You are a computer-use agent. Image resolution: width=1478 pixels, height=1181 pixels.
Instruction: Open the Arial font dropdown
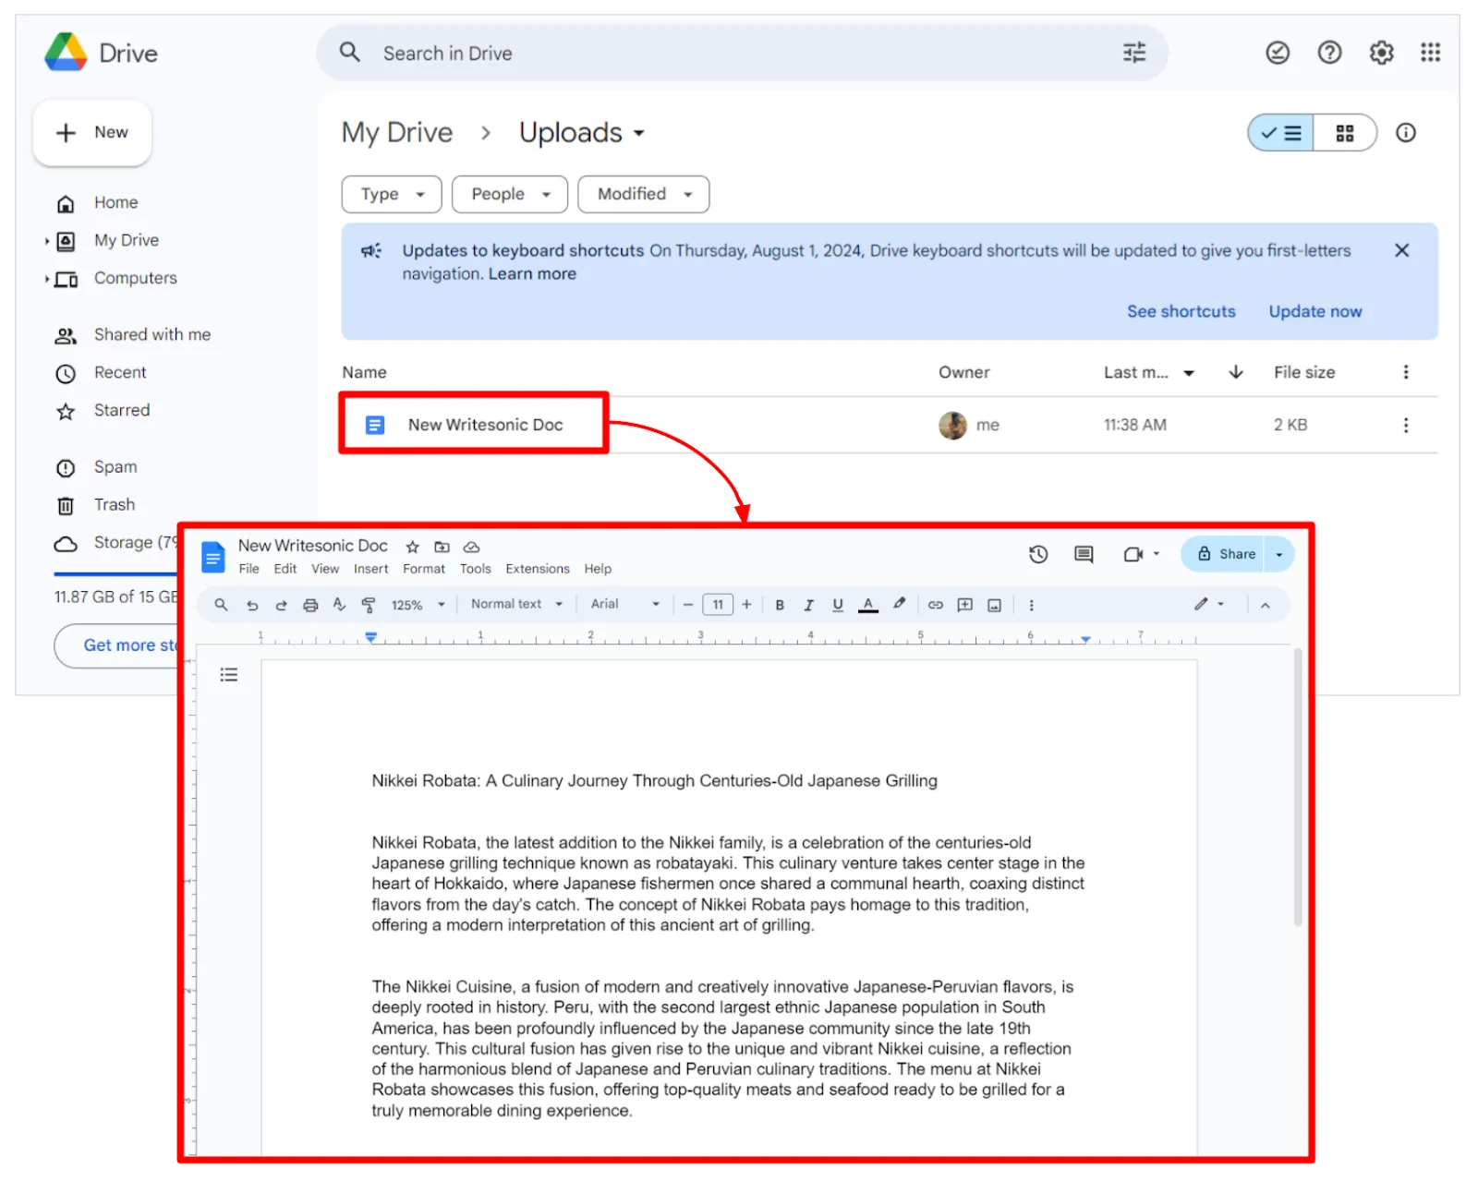coord(625,604)
